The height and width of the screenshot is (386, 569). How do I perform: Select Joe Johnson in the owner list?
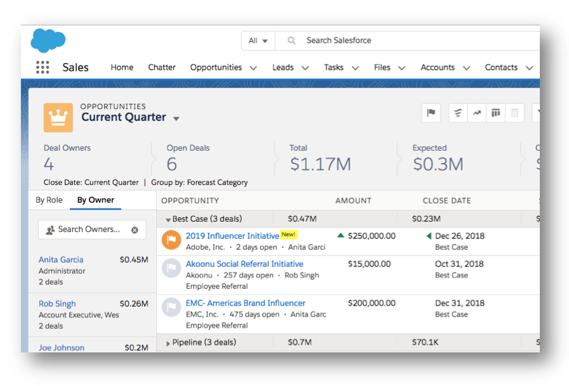click(62, 347)
